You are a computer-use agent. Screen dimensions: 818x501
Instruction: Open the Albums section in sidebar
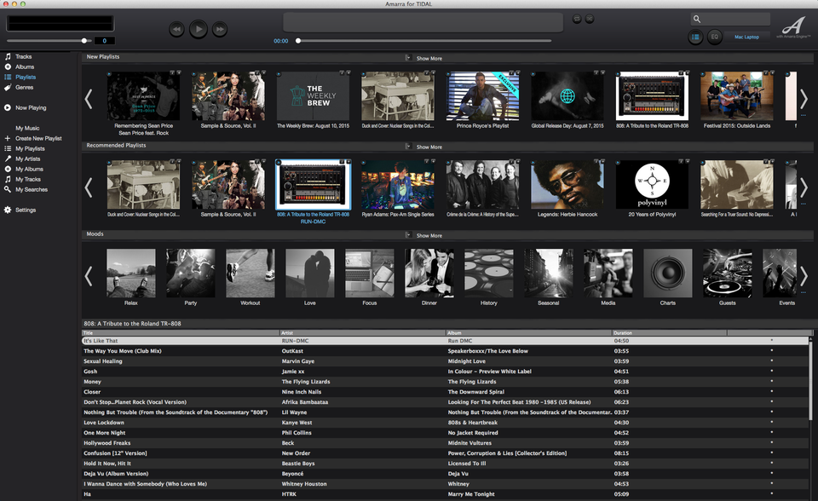point(24,66)
